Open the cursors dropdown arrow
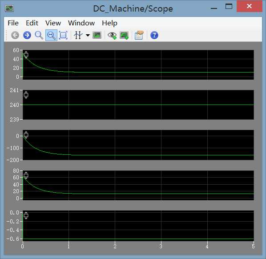The image size is (266, 259). click(x=88, y=35)
